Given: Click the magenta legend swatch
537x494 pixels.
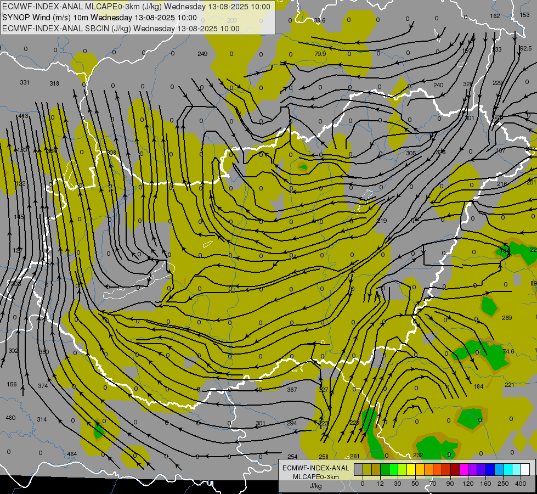Looking at the screenshot, I should click(x=464, y=469).
